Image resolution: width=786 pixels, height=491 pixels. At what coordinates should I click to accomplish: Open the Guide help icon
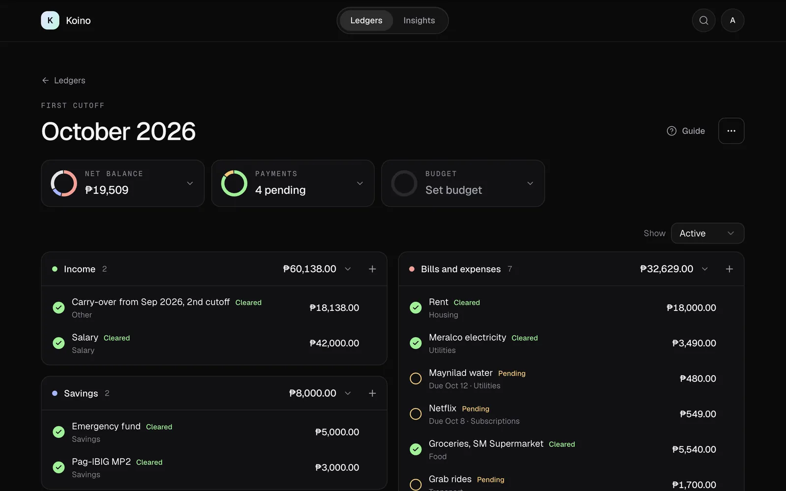[672, 131]
